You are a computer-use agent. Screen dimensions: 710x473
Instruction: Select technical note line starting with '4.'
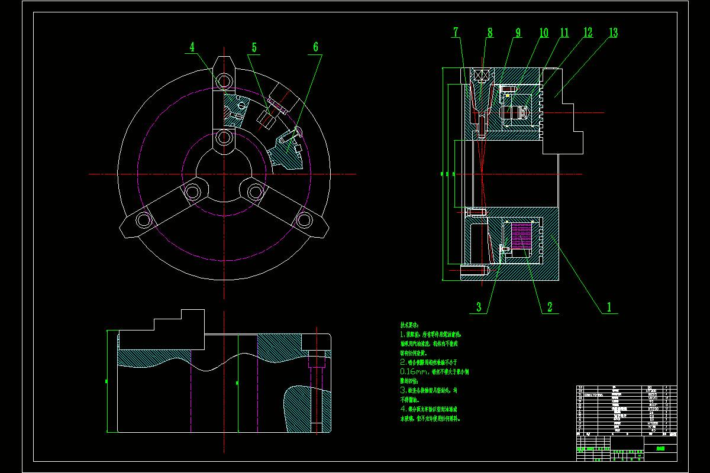[x=429, y=409]
